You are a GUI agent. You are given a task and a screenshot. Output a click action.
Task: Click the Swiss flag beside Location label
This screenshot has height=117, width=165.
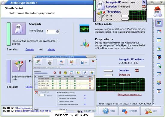pos(137,70)
